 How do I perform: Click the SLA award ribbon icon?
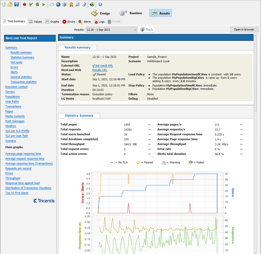(x=71, y=4)
